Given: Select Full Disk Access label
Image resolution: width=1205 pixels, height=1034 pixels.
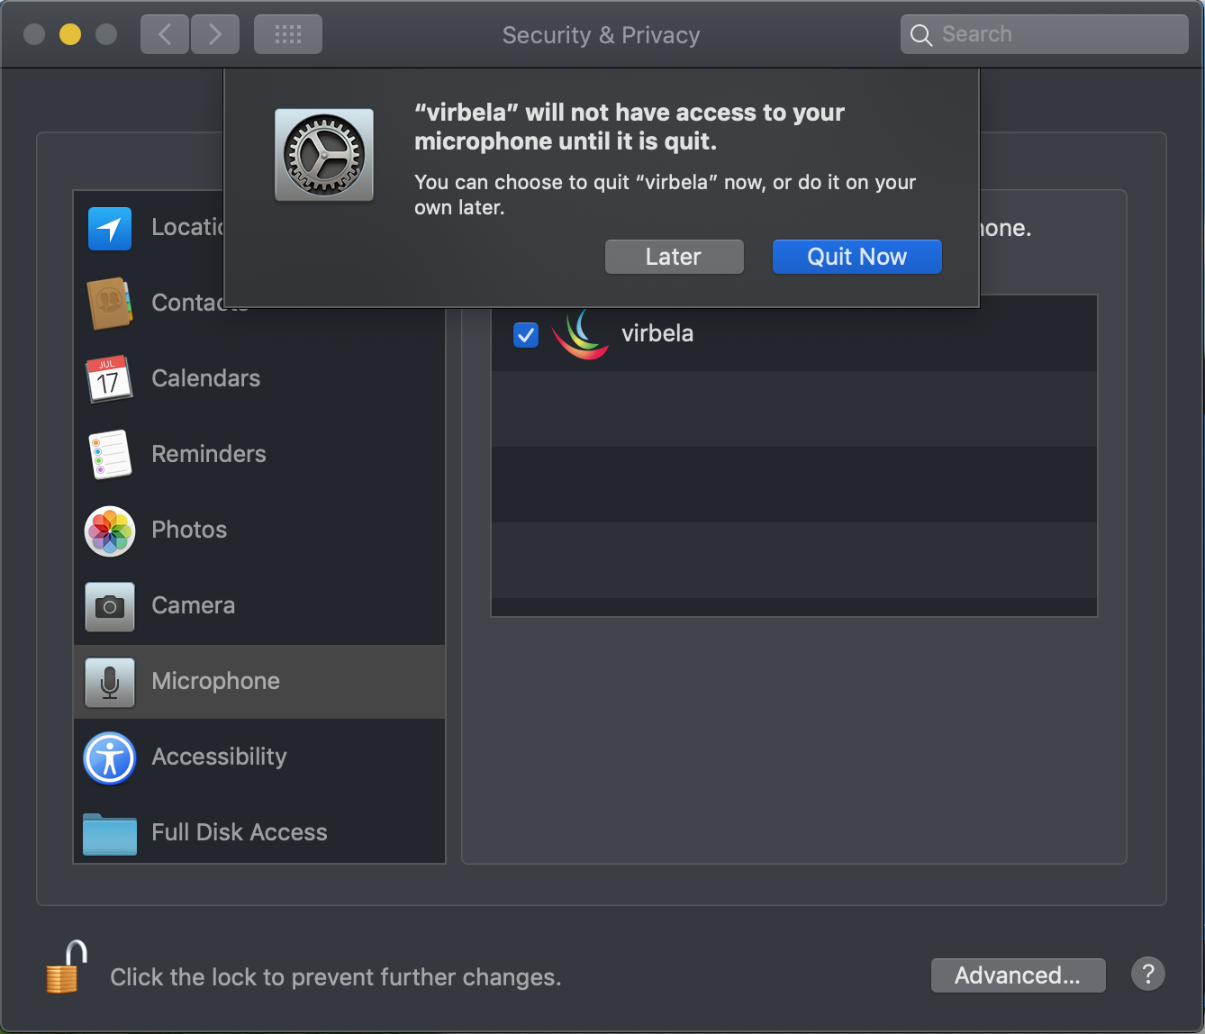Looking at the screenshot, I should pos(240,832).
